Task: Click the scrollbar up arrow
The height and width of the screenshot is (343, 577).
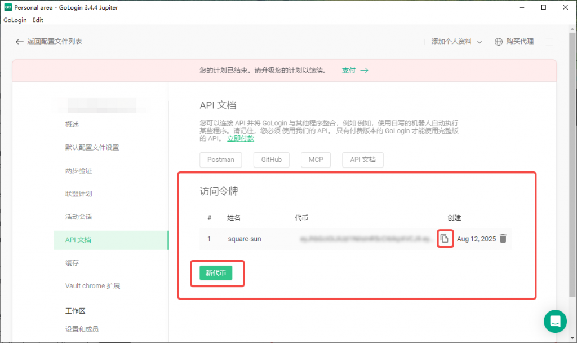Action: pos(572,29)
